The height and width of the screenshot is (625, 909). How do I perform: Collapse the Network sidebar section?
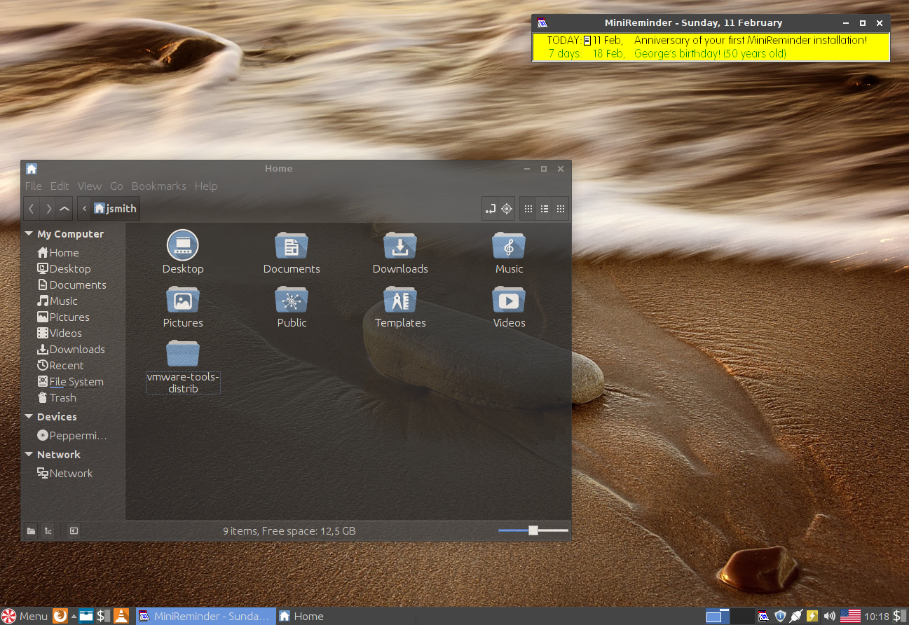tap(29, 455)
